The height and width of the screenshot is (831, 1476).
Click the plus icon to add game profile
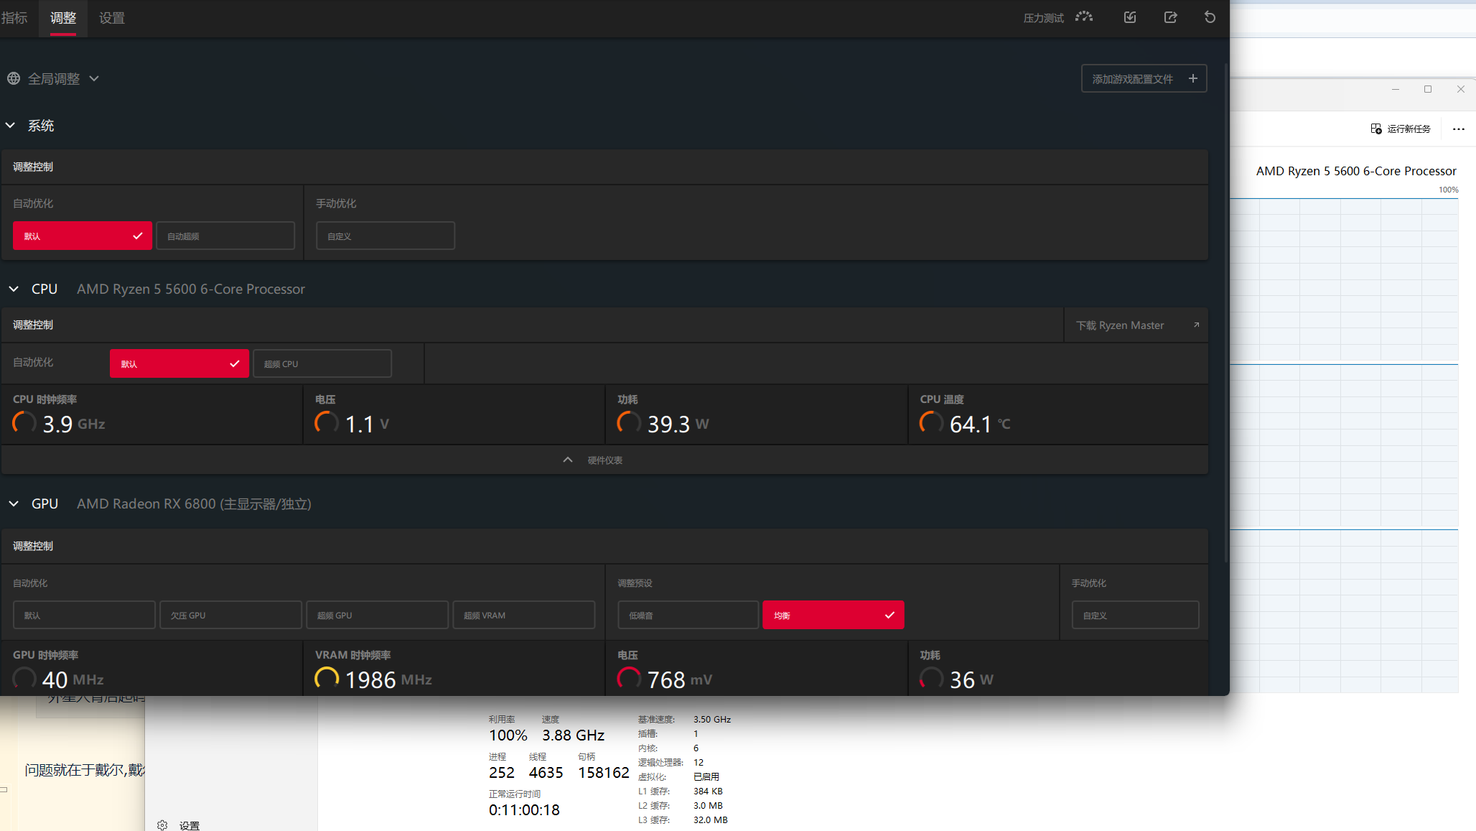(1192, 78)
